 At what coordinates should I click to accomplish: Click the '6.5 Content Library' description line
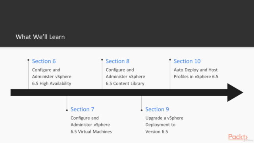125,83
